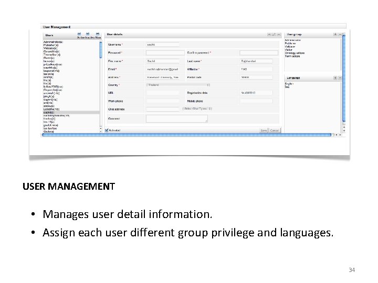Click the page vertical scroll down arrow
This screenshot has height=283, width=378.
344,131
